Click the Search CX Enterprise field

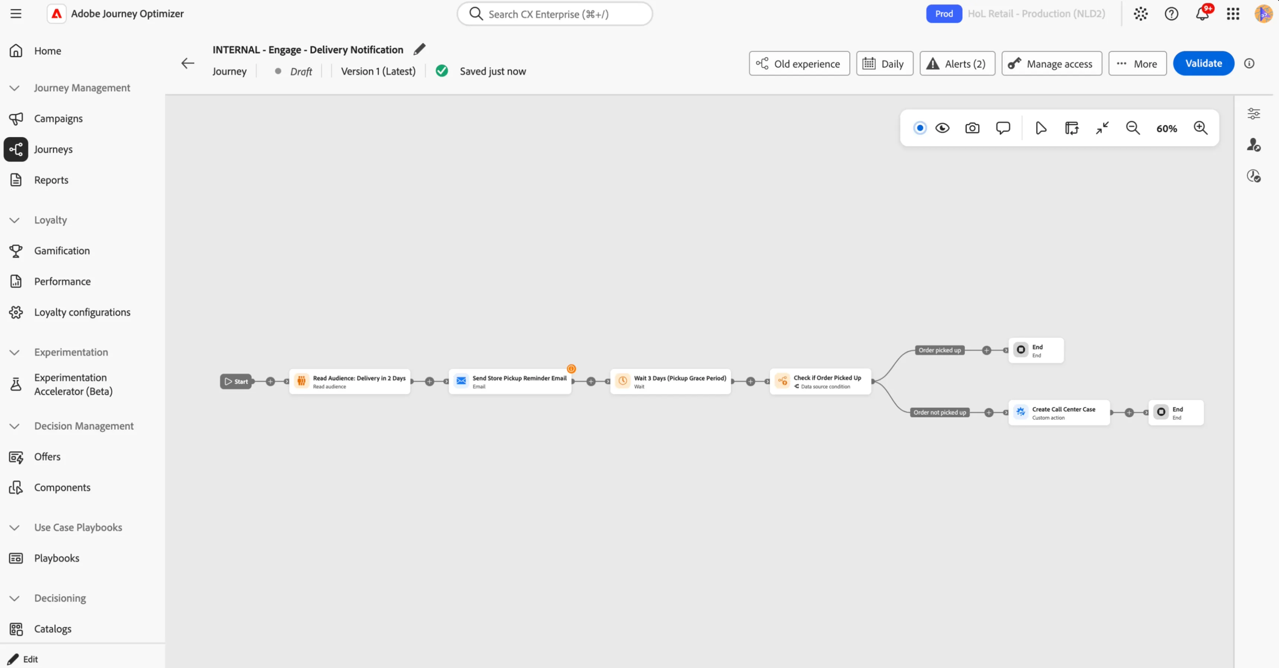(555, 14)
